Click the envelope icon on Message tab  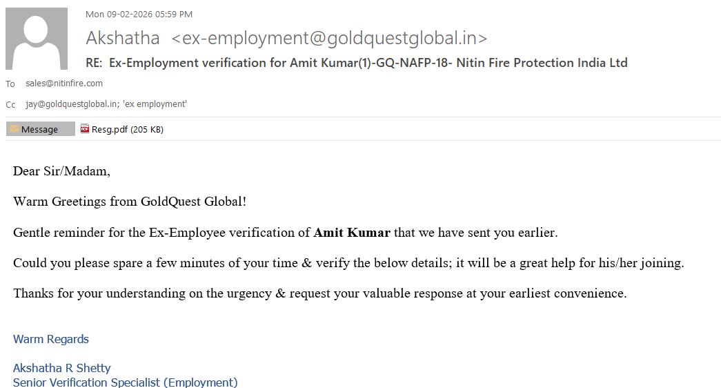[14, 129]
